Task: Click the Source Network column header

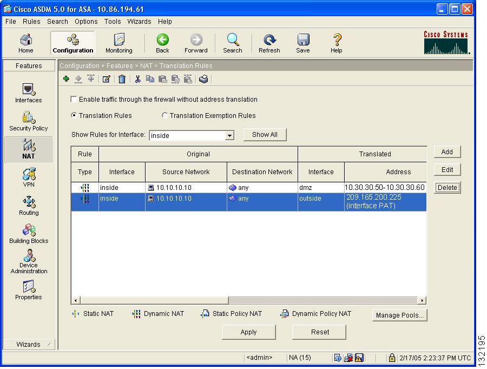Action: pos(186,172)
